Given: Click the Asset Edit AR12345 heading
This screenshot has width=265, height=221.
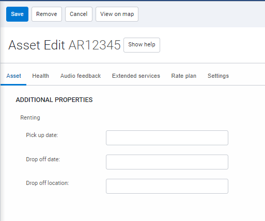Looking at the screenshot, I should click(65, 45).
